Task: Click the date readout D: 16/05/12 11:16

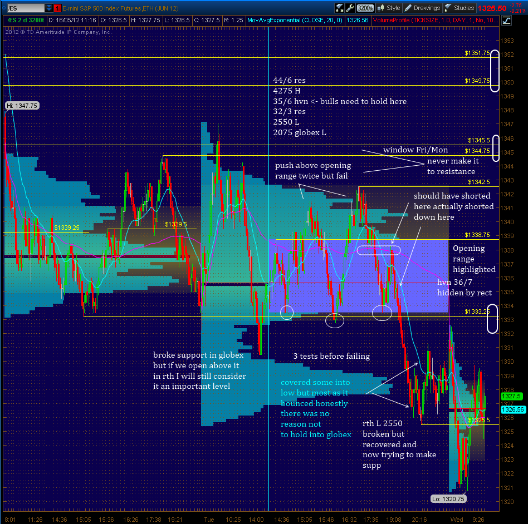Action: click(72, 20)
